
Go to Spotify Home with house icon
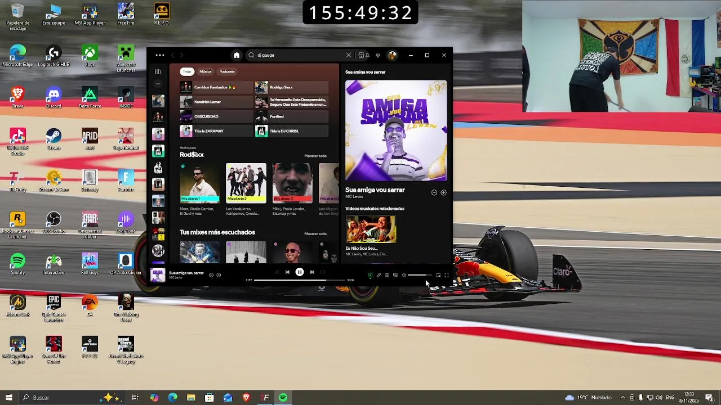[x=237, y=55]
